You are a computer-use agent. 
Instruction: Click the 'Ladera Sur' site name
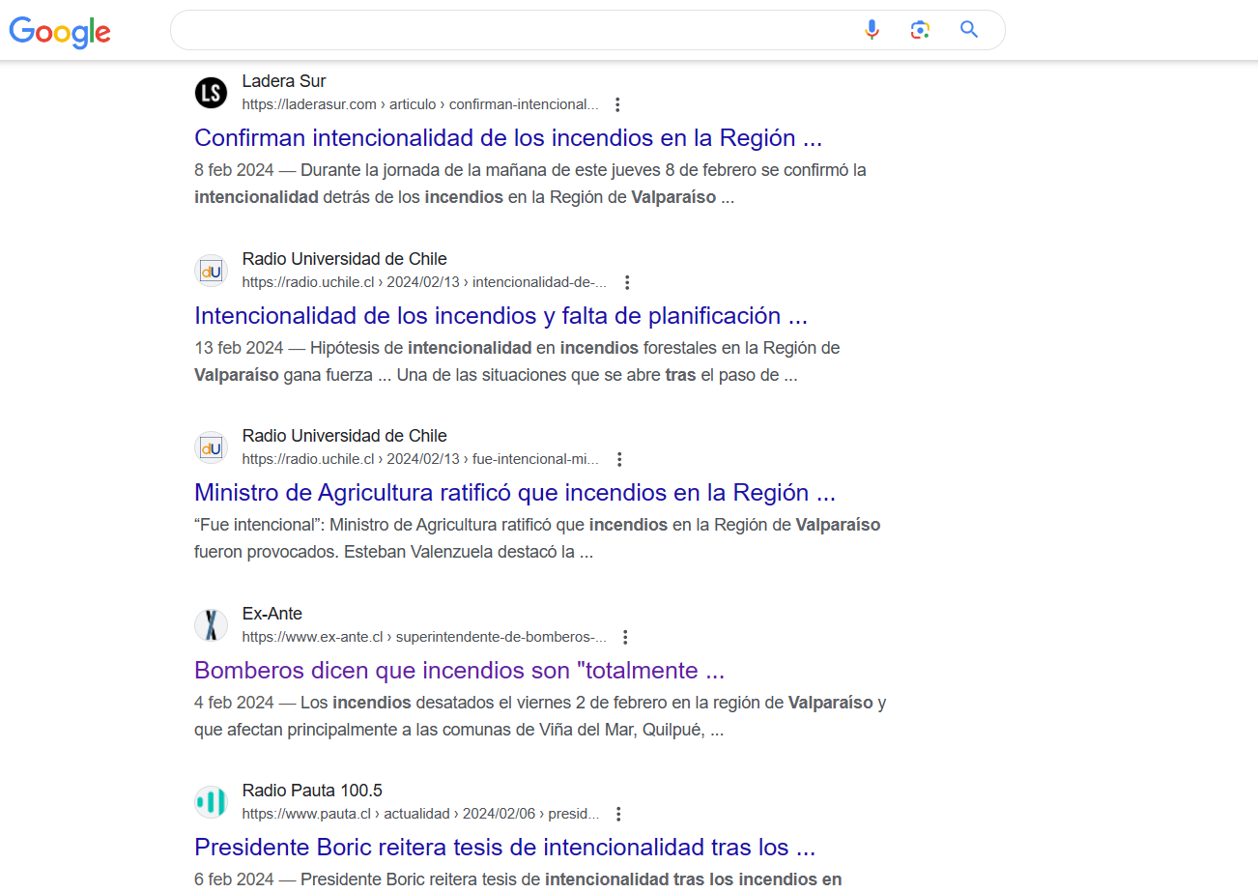click(x=284, y=81)
